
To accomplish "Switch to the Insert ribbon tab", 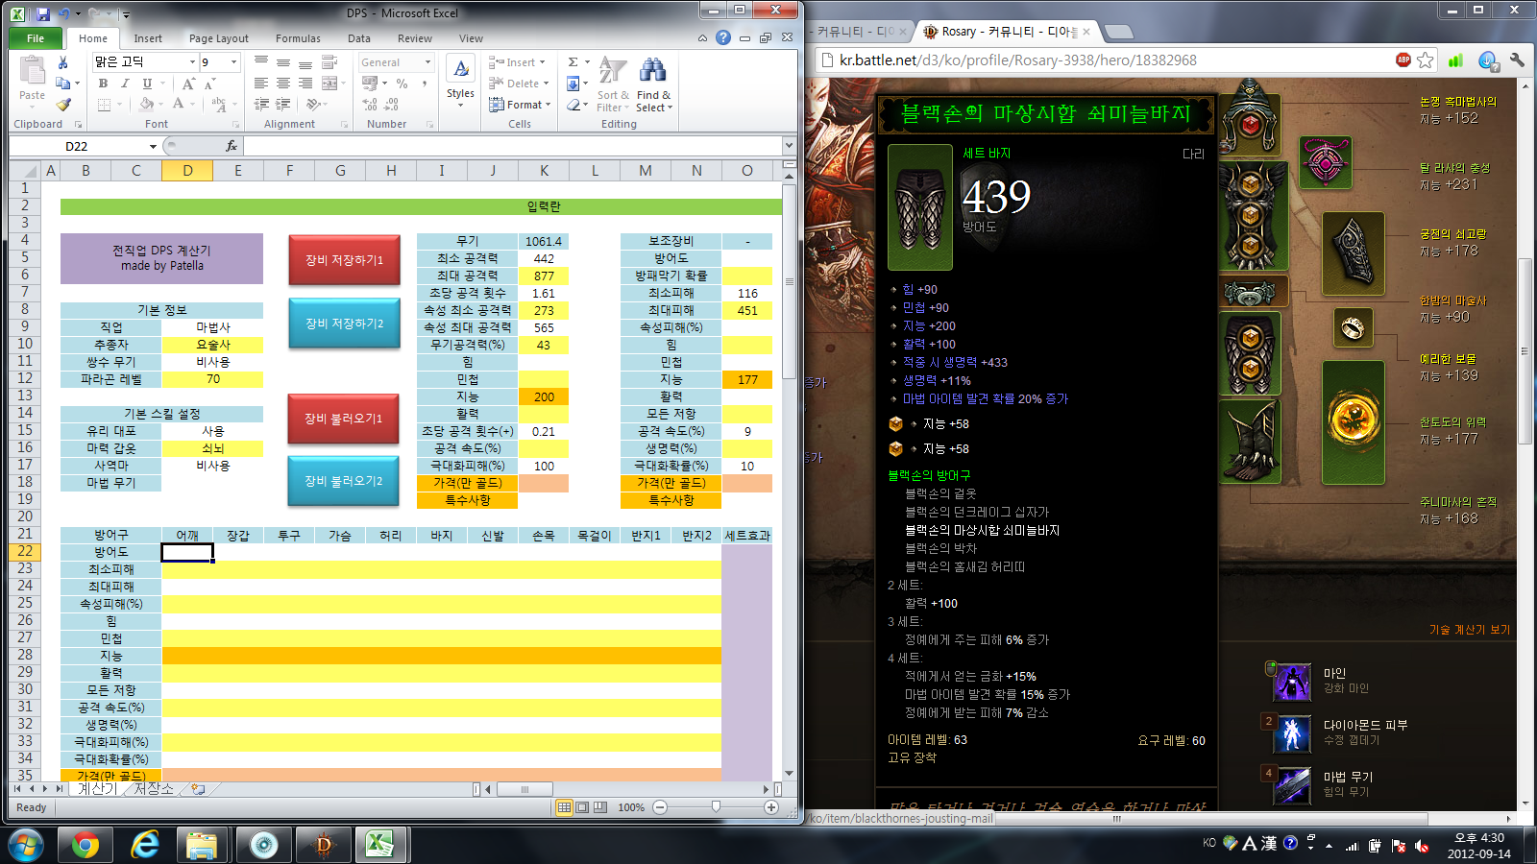I will click(x=148, y=38).
